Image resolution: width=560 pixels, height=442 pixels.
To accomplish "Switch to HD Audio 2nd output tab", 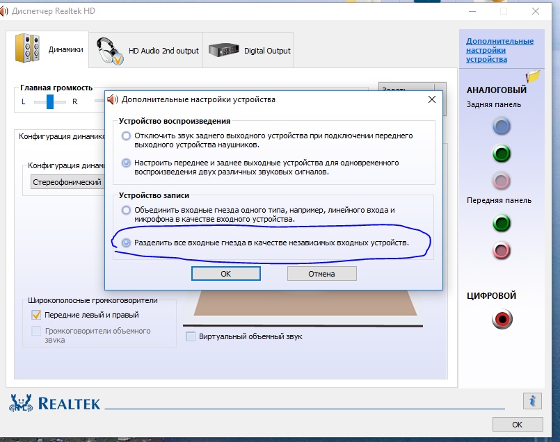I will pos(145,50).
